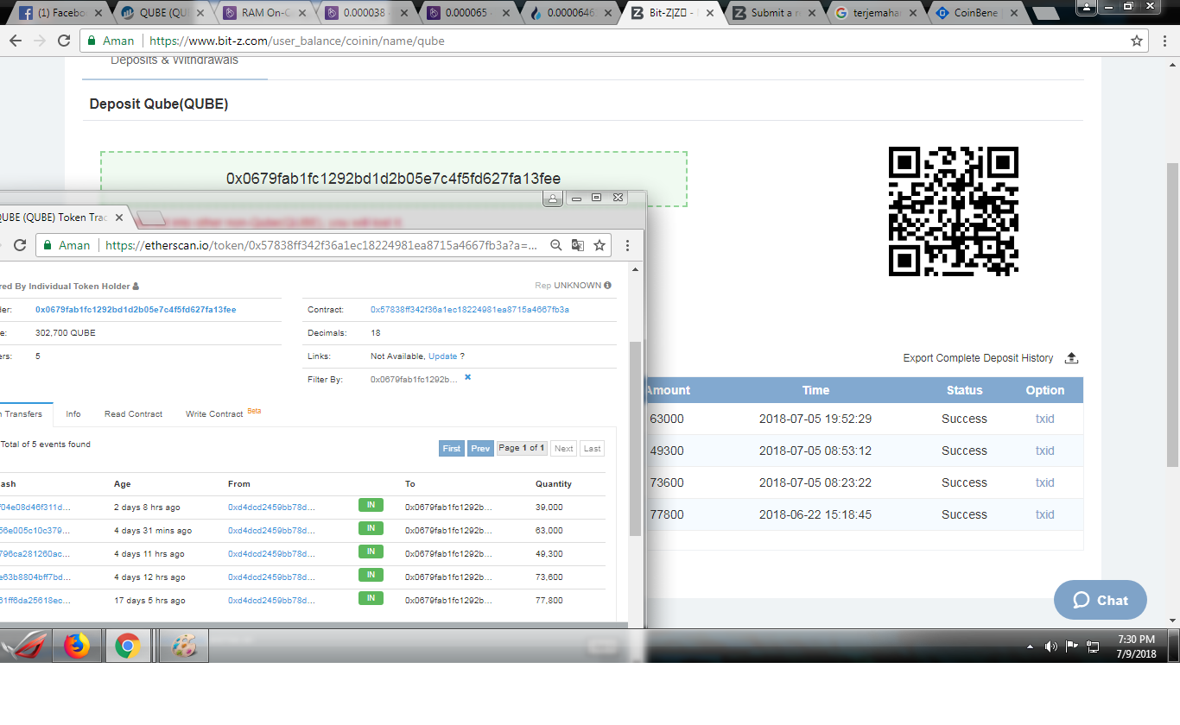Open the Chrome menu in the Etherscan window

tap(627, 245)
